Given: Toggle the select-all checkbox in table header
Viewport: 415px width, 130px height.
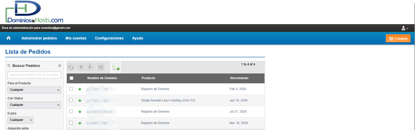Looking at the screenshot, I should click(71, 78).
